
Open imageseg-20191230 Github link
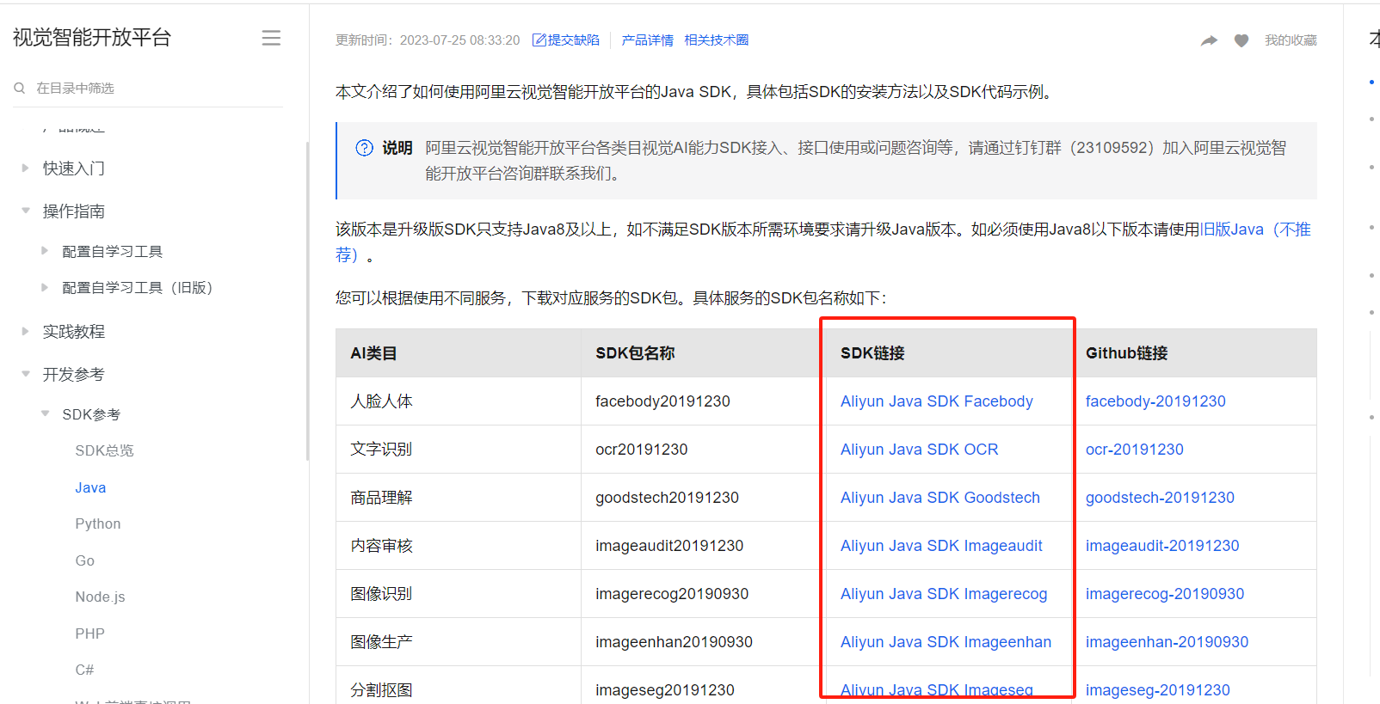[x=1157, y=690]
